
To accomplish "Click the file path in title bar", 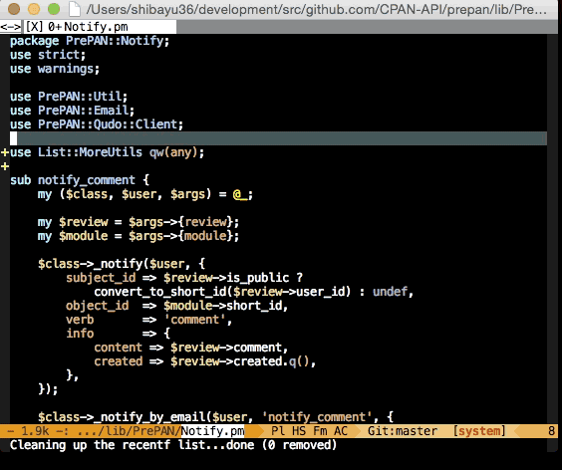I will pyautogui.click(x=317, y=9).
